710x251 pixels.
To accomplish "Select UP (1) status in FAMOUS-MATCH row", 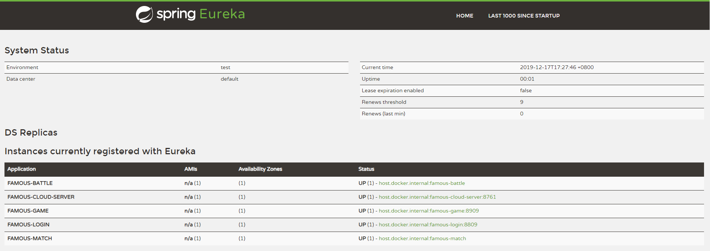I will pyautogui.click(x=366, y=238).
